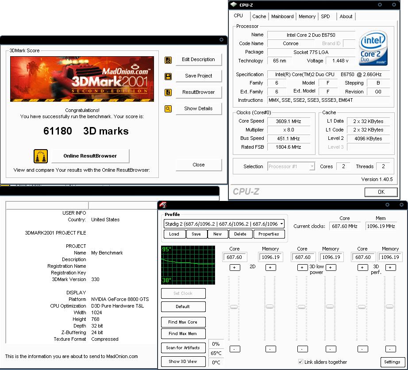Switch to the SPD tab in CPU-Z
The image size is (408, 370).
325,16
